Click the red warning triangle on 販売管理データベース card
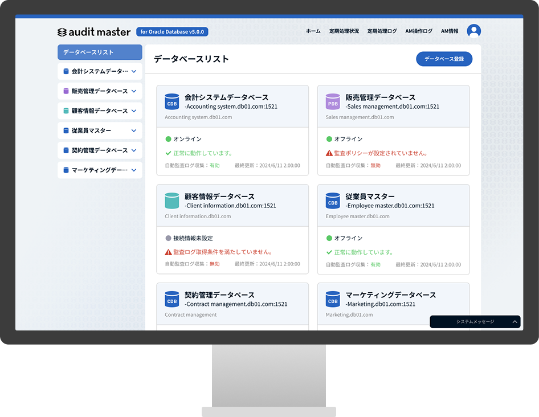Viewport: 539px width, 417px height. click(x=330, y=153)
